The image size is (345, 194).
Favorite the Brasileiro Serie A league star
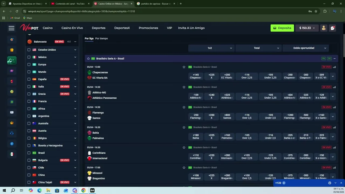(x=88, y=58)
